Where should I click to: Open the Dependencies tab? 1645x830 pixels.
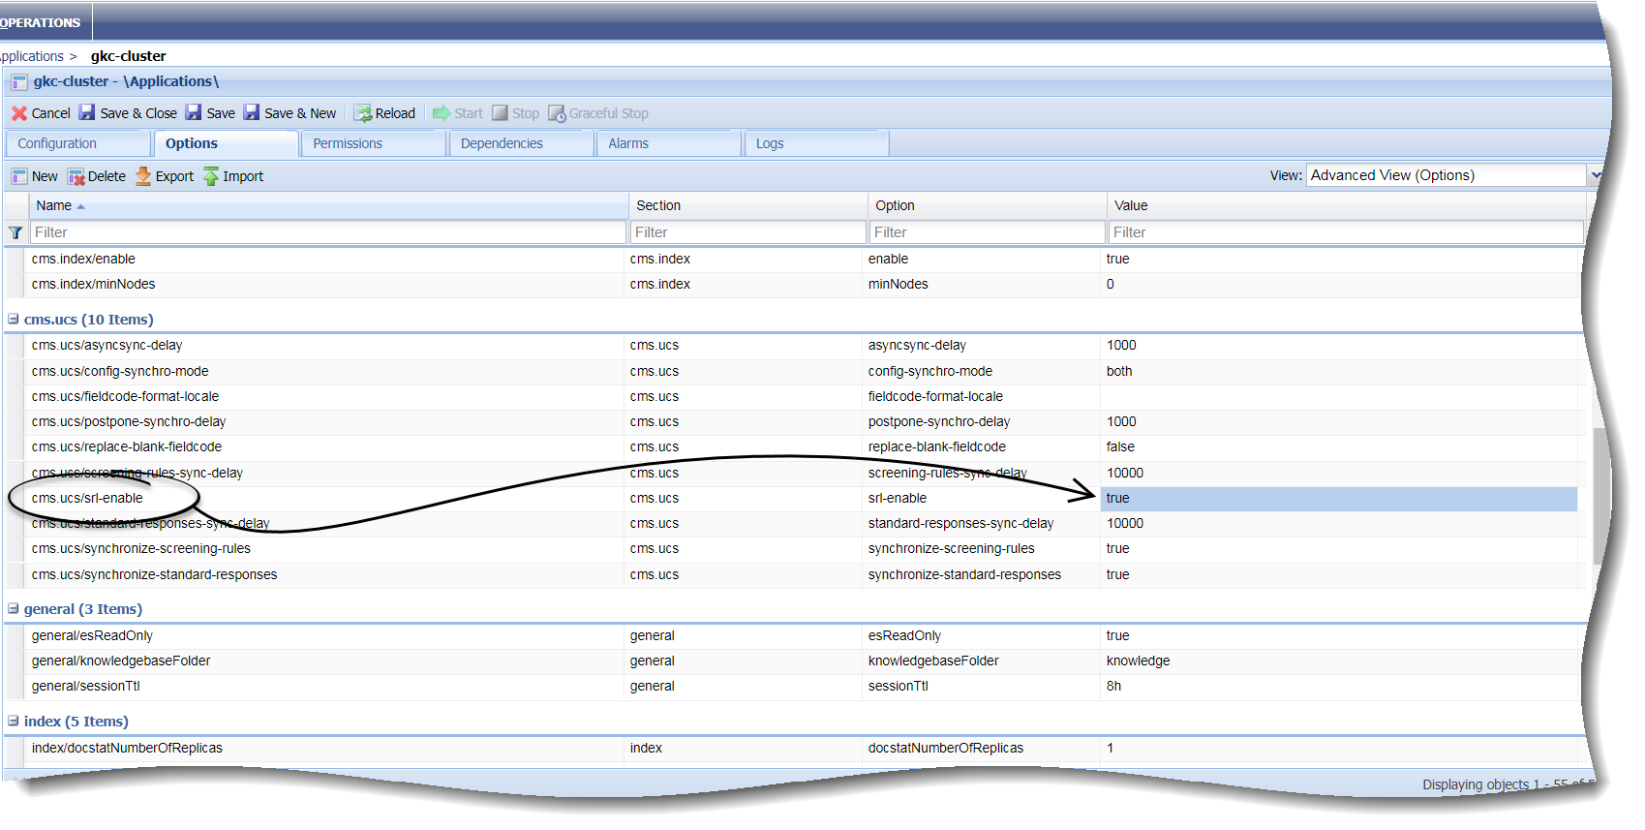502,143
